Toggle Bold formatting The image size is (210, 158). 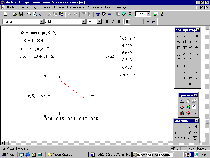(107, 22)
